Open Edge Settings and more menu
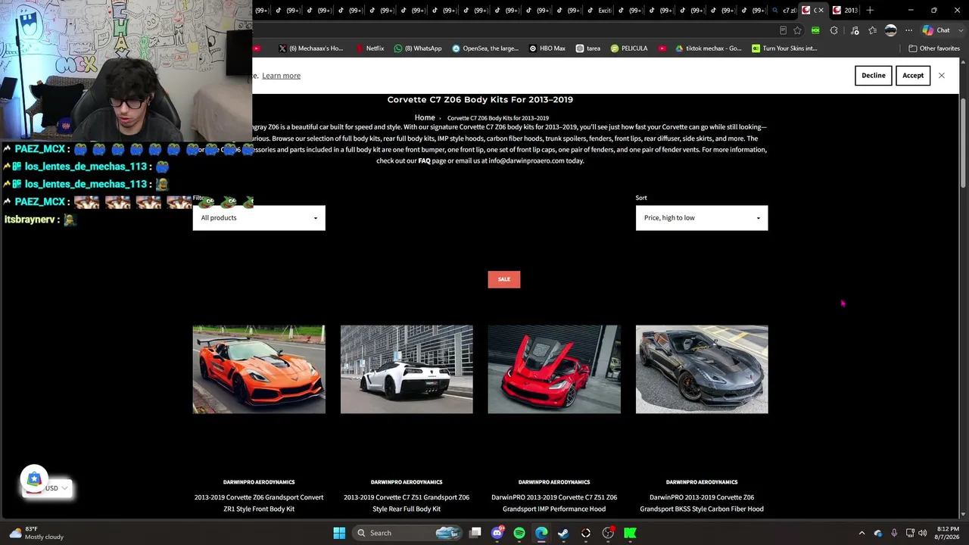This screenshot has width=969, height=545. tap(908, 30)
